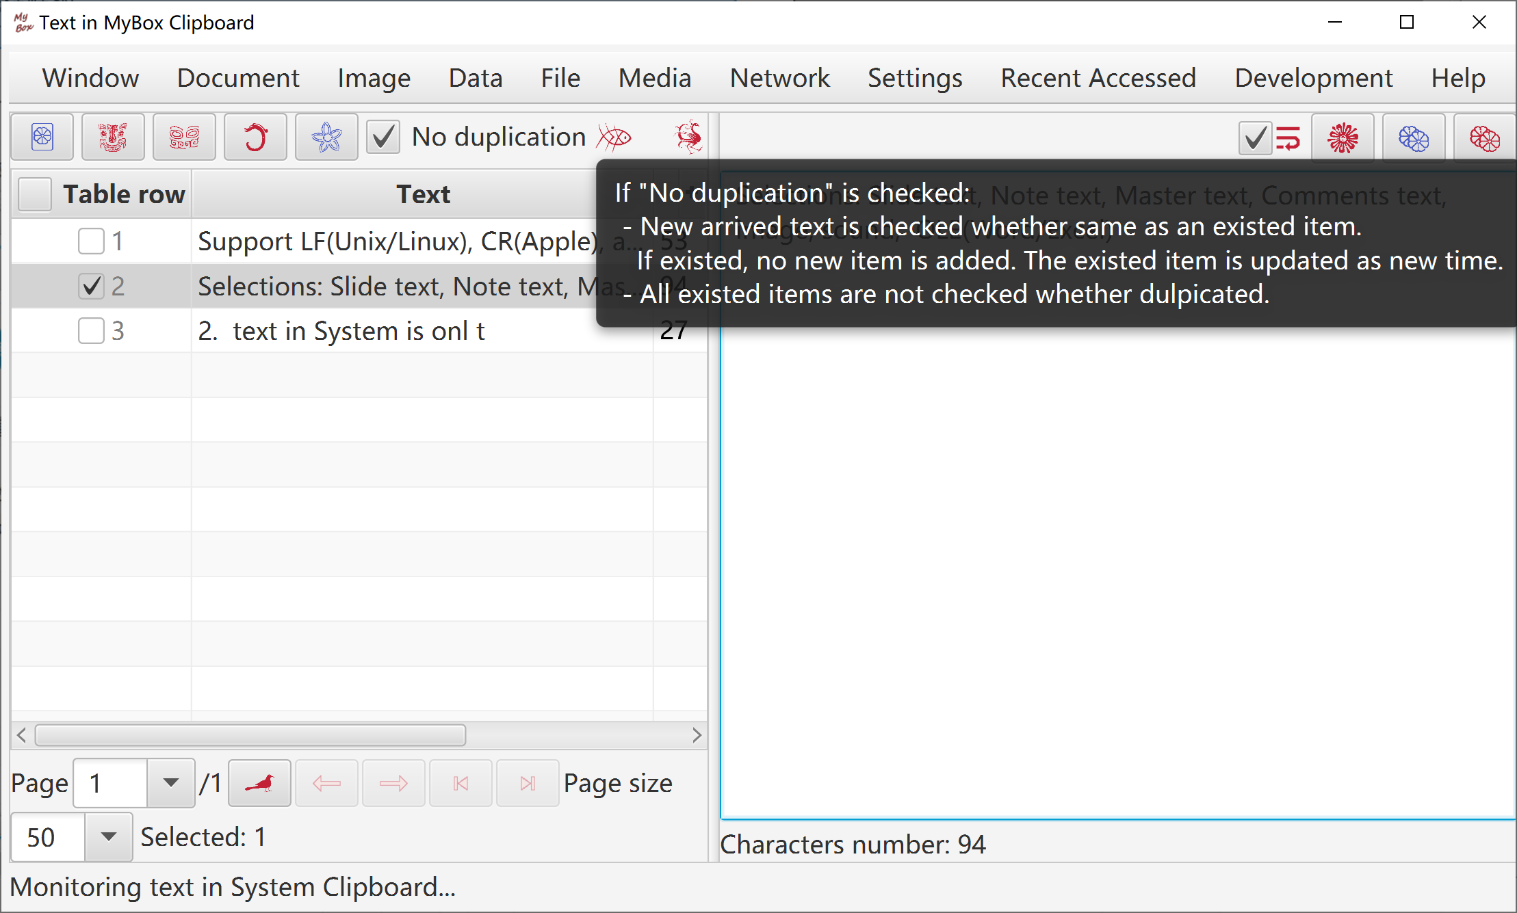Minimize the MyBox Clipboard window
Screen dimensions: 1517x913
pyautogui.click(x=1334, y=23)
